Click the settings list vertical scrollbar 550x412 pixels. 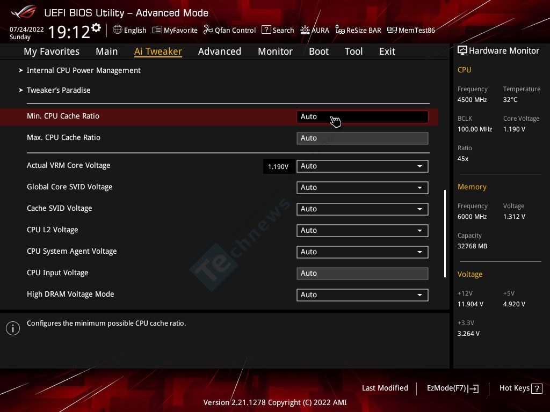(x=445, y=234)
